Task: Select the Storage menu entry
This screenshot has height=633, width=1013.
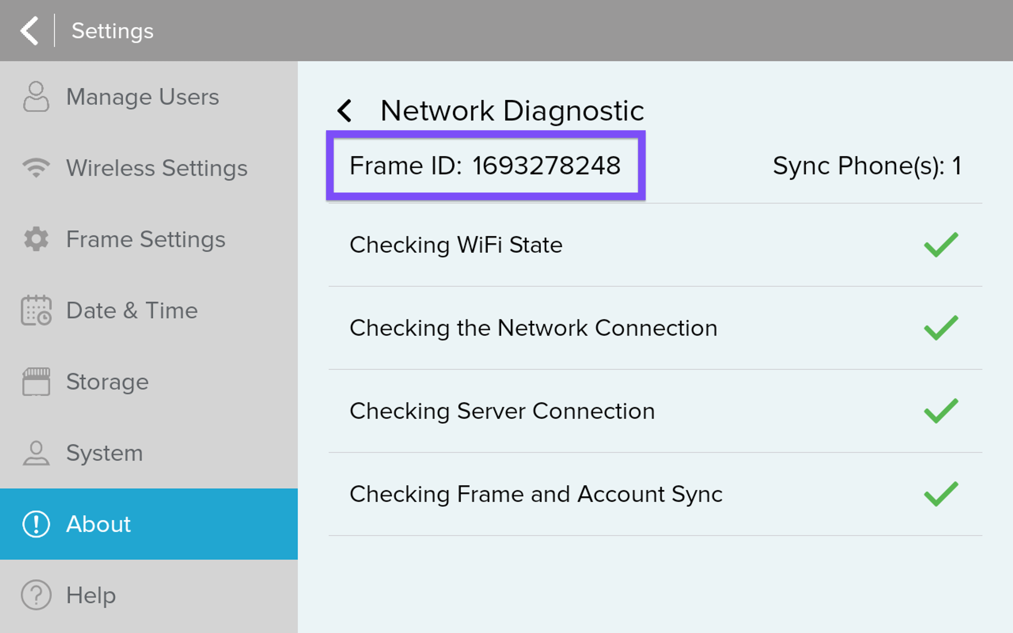Action: click(107, 381)
